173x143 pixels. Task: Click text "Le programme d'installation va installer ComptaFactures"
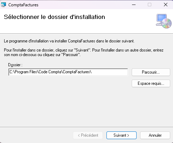click(x=49, y=41)
